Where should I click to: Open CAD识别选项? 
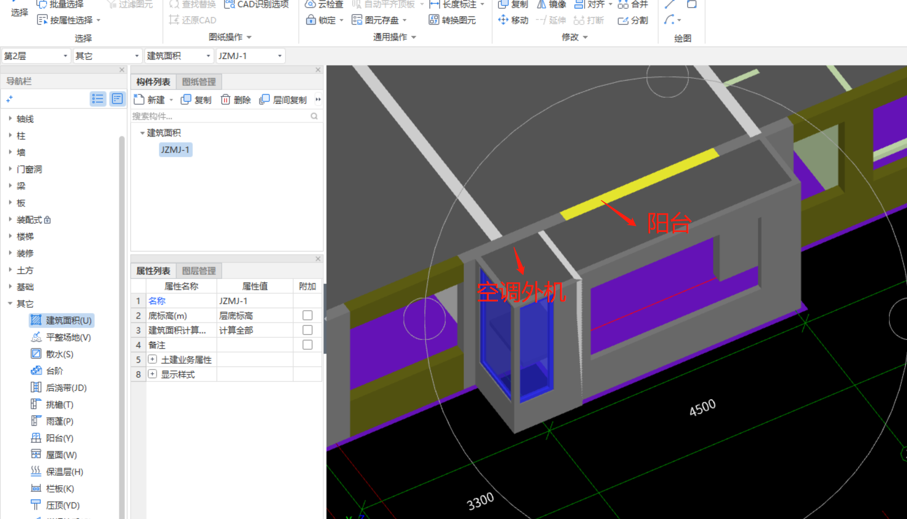click(256, 4)
